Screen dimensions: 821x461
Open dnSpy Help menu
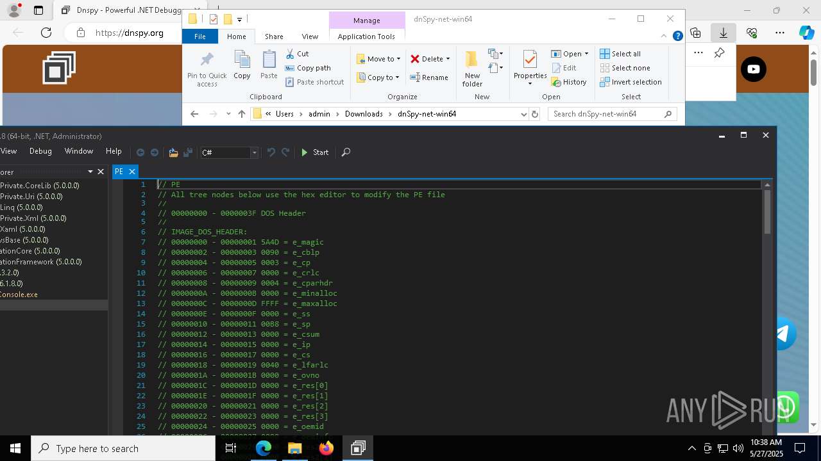coord(114,151)
